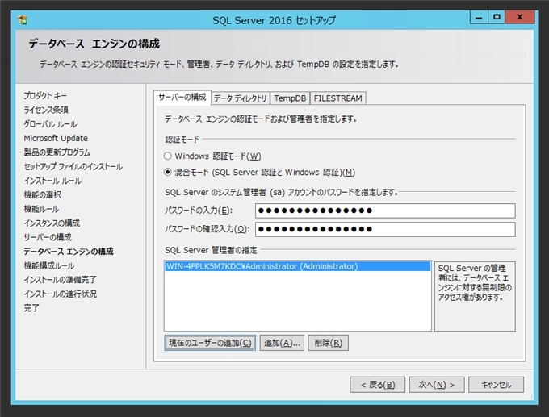Image resolution: width=549 pixels, height=417 pixels.
Task: Click インストールの進行状況 step in sidebar
Action: [x=60, y=294]
